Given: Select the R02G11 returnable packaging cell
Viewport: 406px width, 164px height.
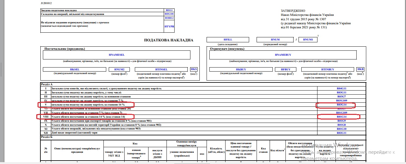Looking at the screenshot, I should (341, 133).
